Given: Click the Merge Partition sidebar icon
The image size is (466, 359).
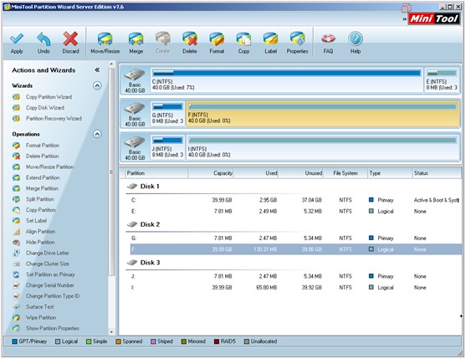Looking at the screenshot, I should point(17,188).
